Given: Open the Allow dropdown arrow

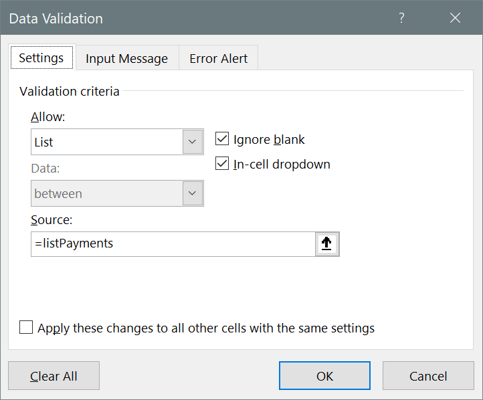Looking at the screenshot, I should tap(193, 142).
